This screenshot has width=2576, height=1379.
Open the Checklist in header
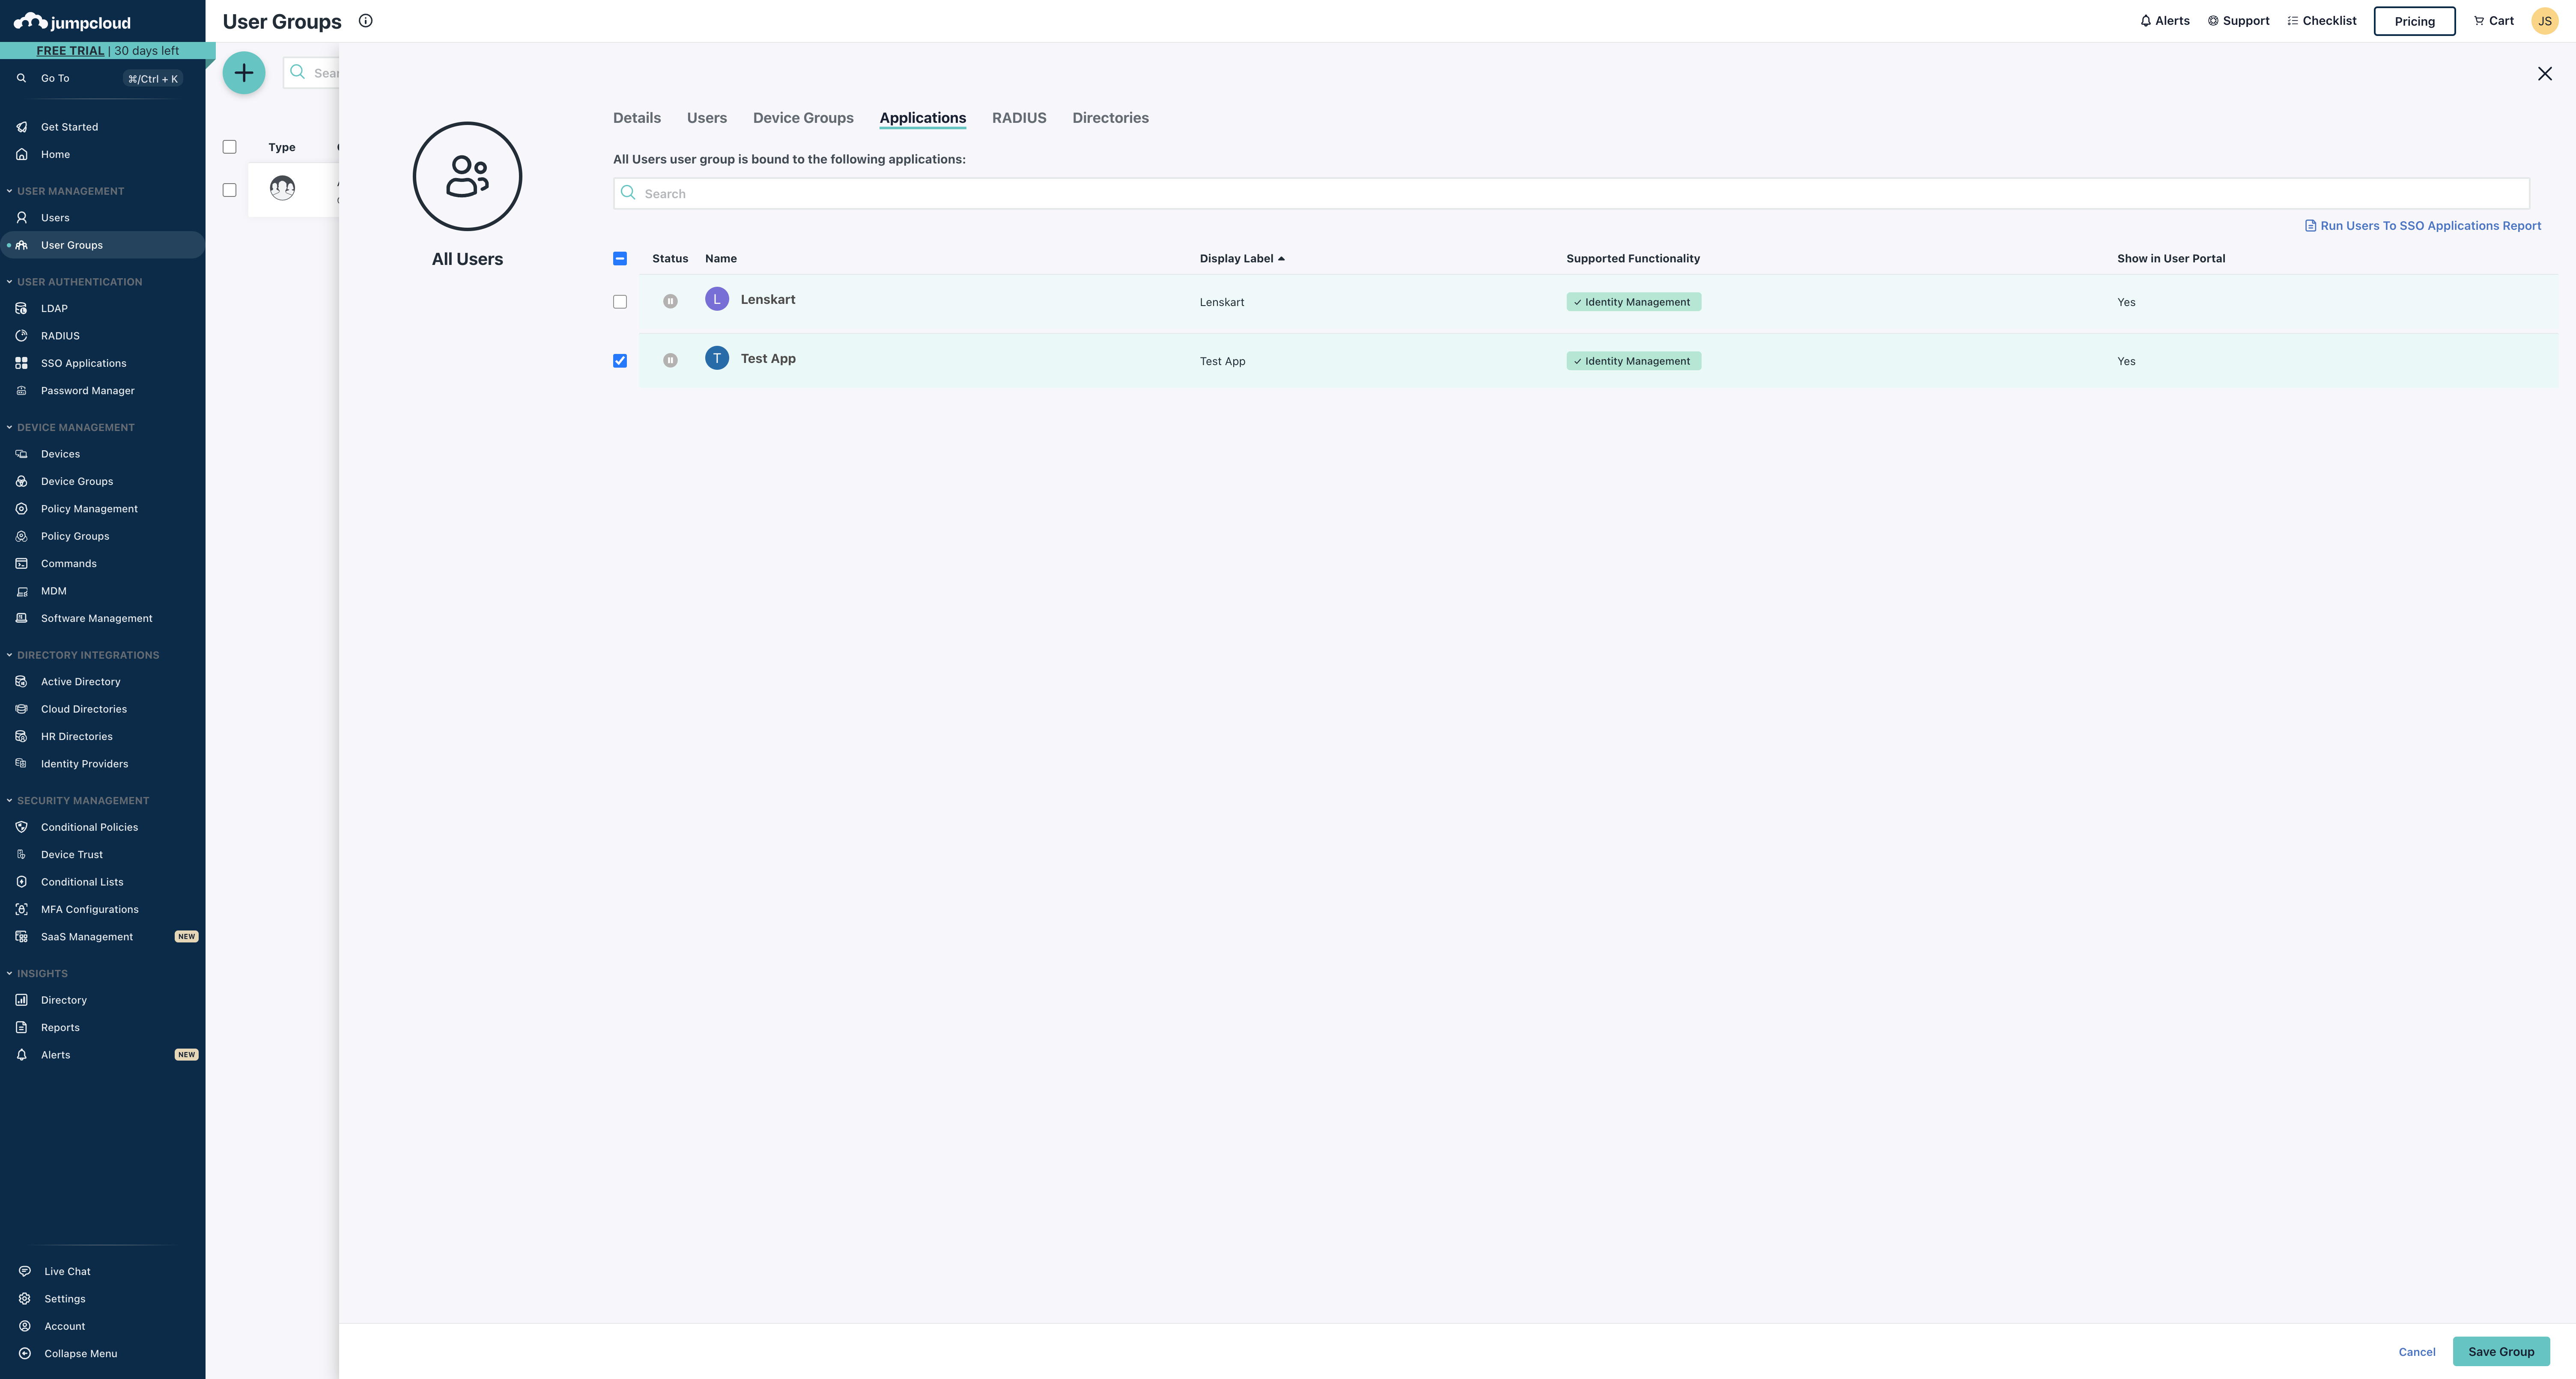click(2322, 21)
